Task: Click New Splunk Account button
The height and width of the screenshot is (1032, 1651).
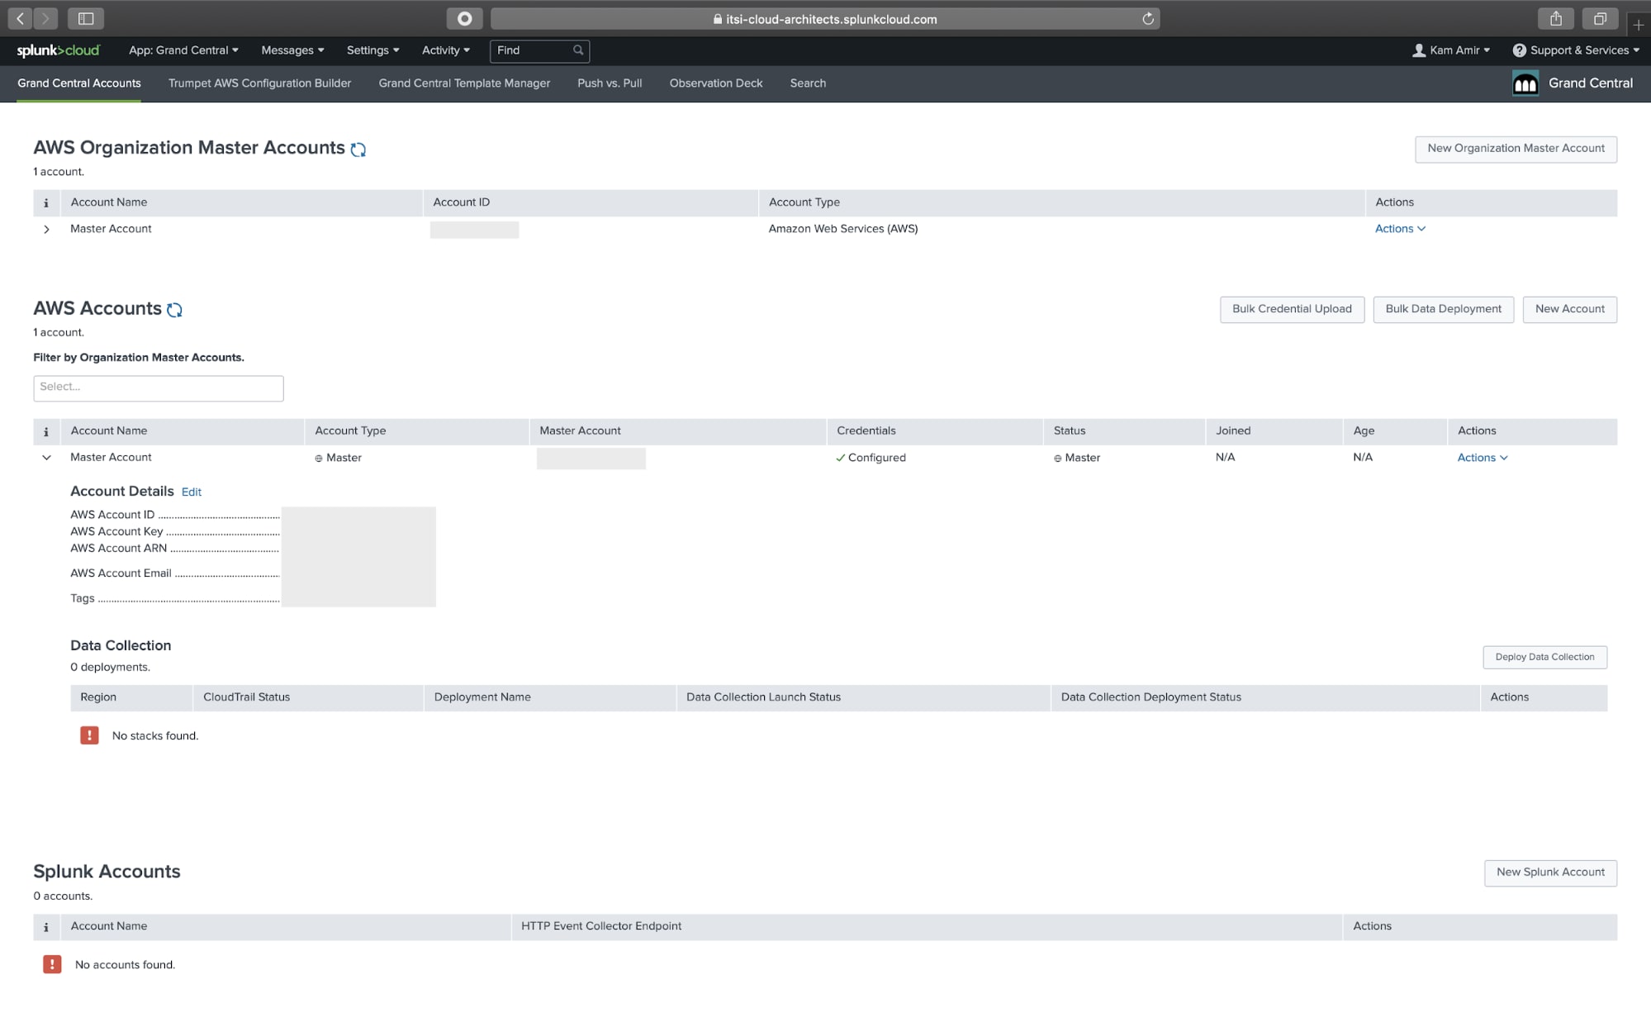Action: 1550,873
